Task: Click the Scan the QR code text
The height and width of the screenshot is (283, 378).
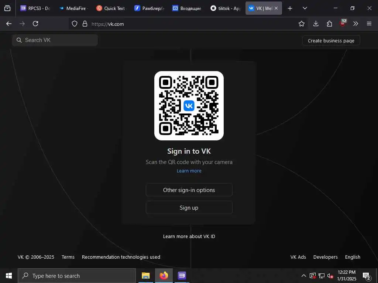Action: (x=189, y=162)
